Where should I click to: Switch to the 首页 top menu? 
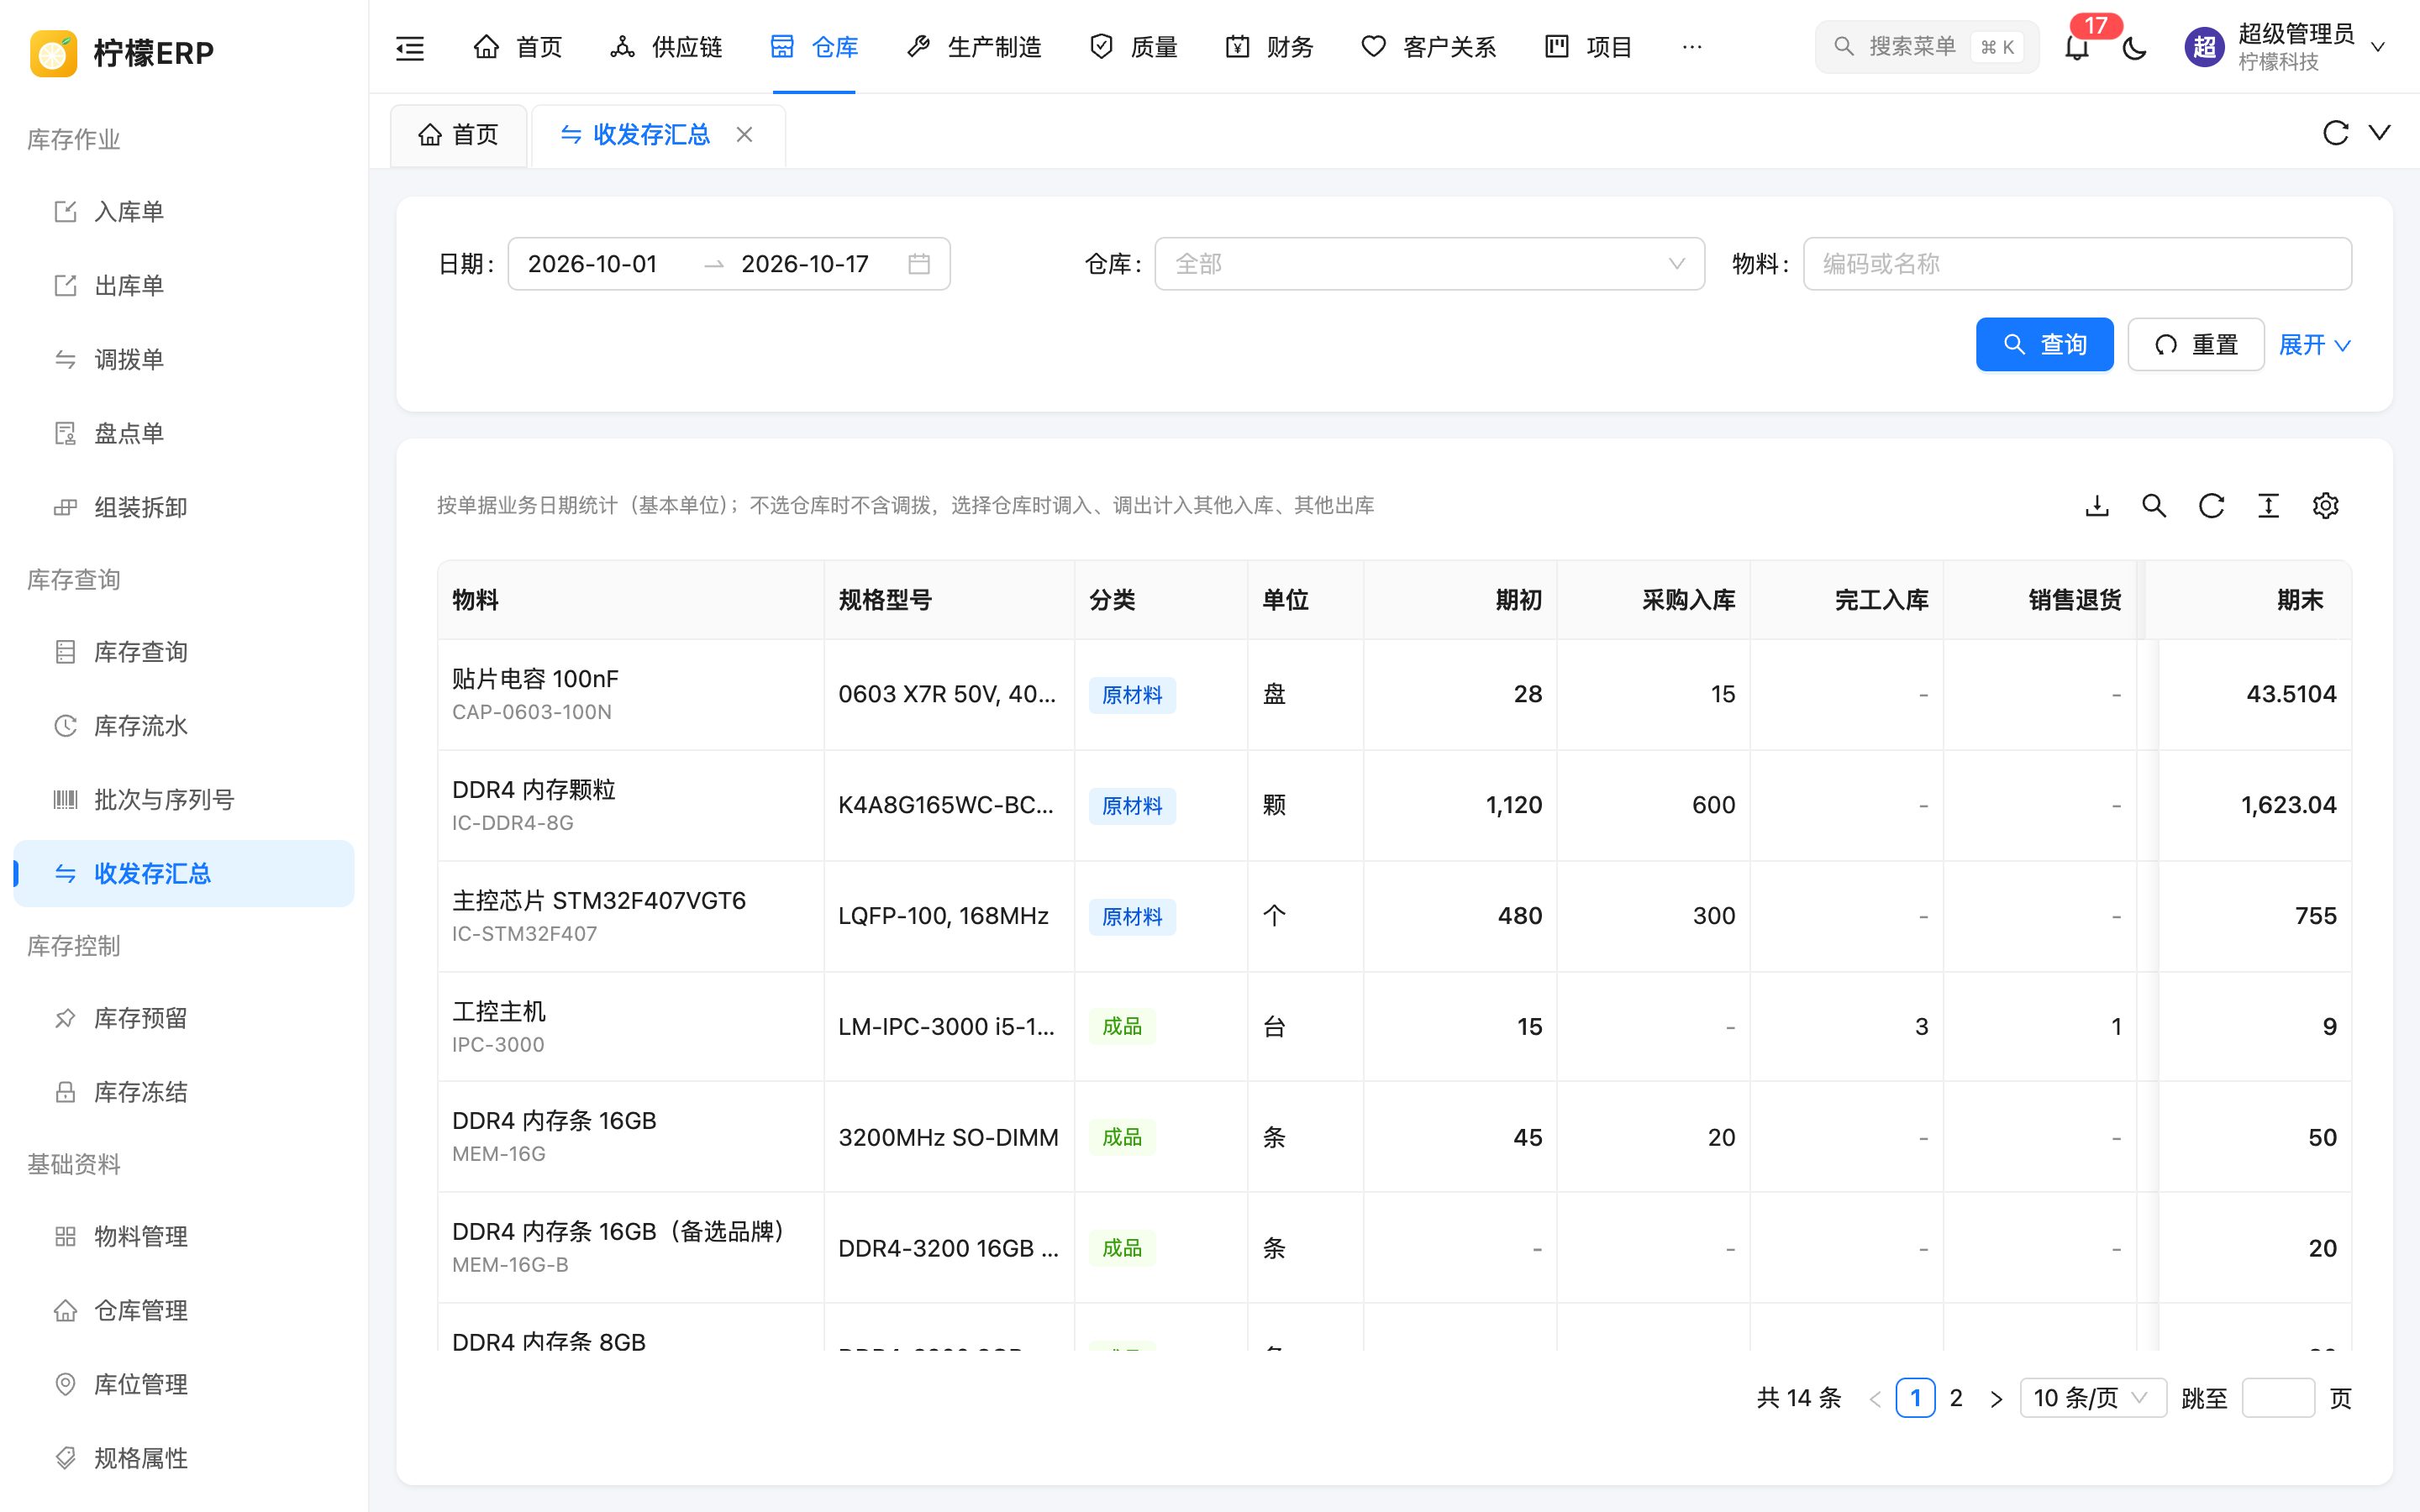(518, 47)
